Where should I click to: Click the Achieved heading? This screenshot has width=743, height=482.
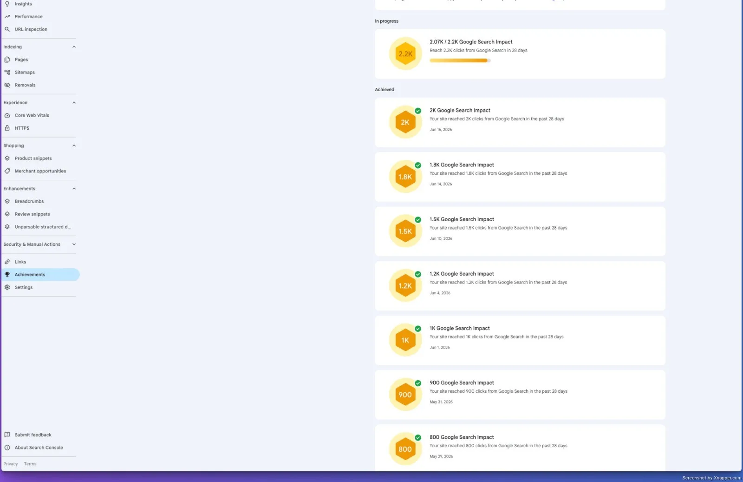385,90
